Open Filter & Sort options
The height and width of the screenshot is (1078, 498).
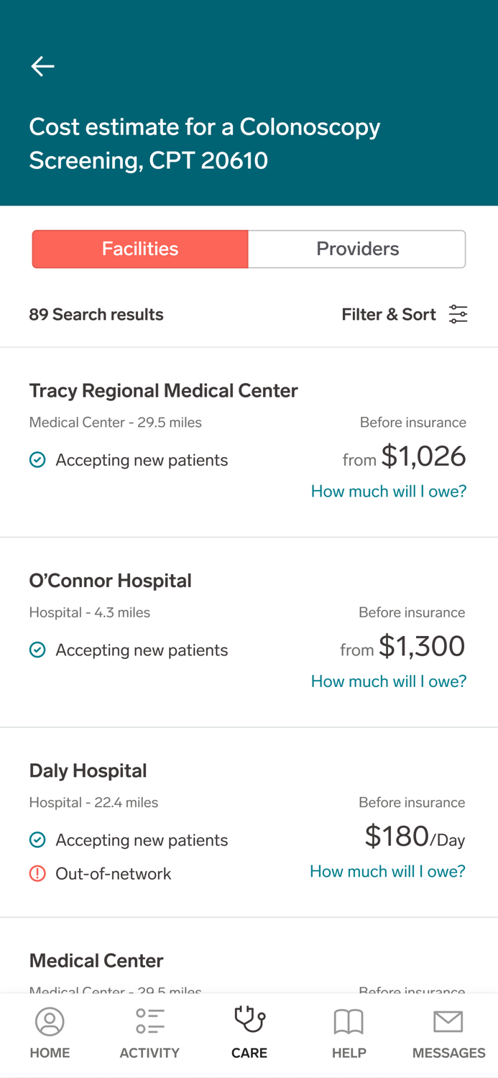click(389, 314)
